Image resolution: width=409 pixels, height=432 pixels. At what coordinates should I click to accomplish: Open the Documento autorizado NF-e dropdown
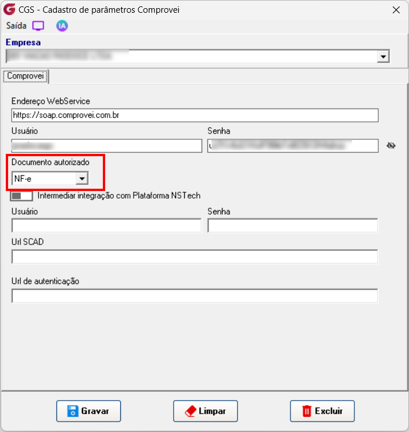(x=50, y=178)
